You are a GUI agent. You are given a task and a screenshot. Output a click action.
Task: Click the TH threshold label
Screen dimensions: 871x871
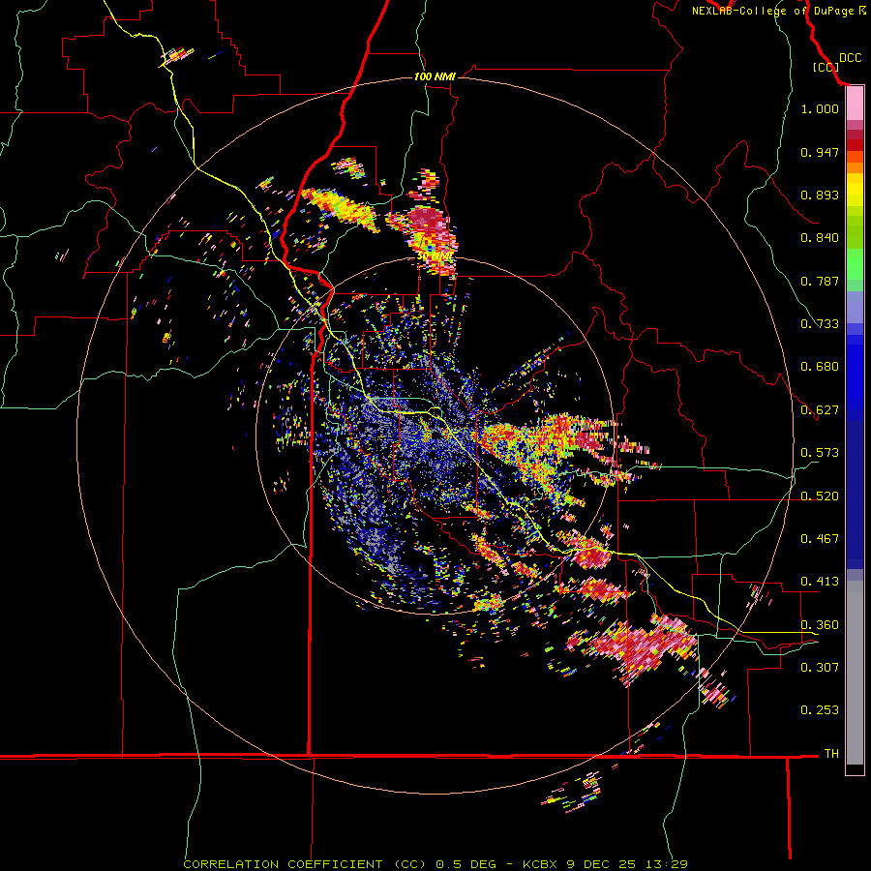[x=831, y=754]
